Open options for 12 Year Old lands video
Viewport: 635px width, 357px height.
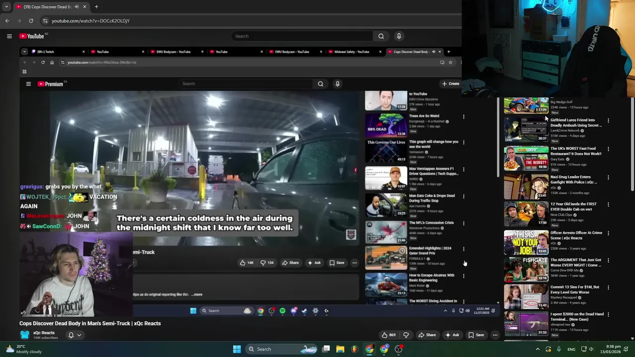point(608,204)
